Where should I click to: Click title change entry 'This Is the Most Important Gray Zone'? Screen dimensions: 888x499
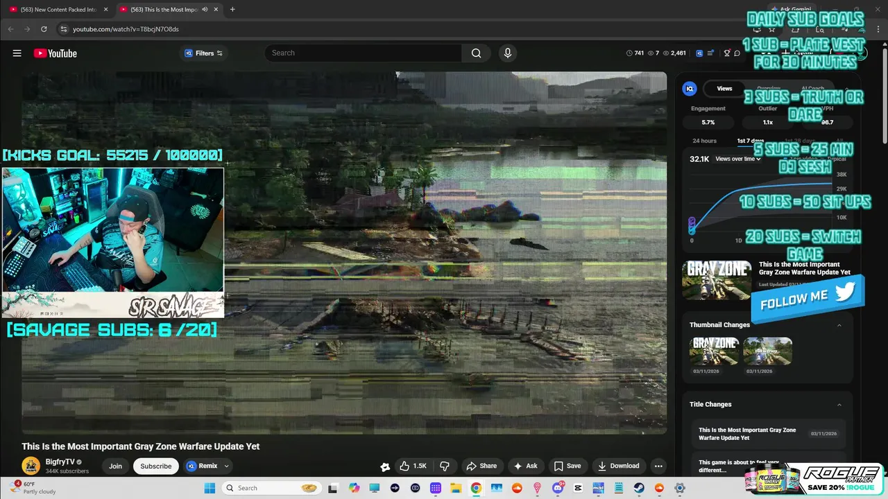click(x=747, y=434)
